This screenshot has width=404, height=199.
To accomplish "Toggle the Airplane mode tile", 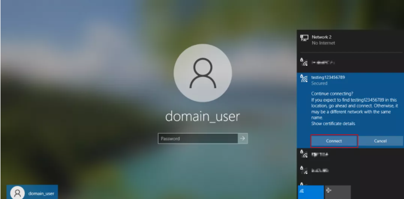I will 338,192.
